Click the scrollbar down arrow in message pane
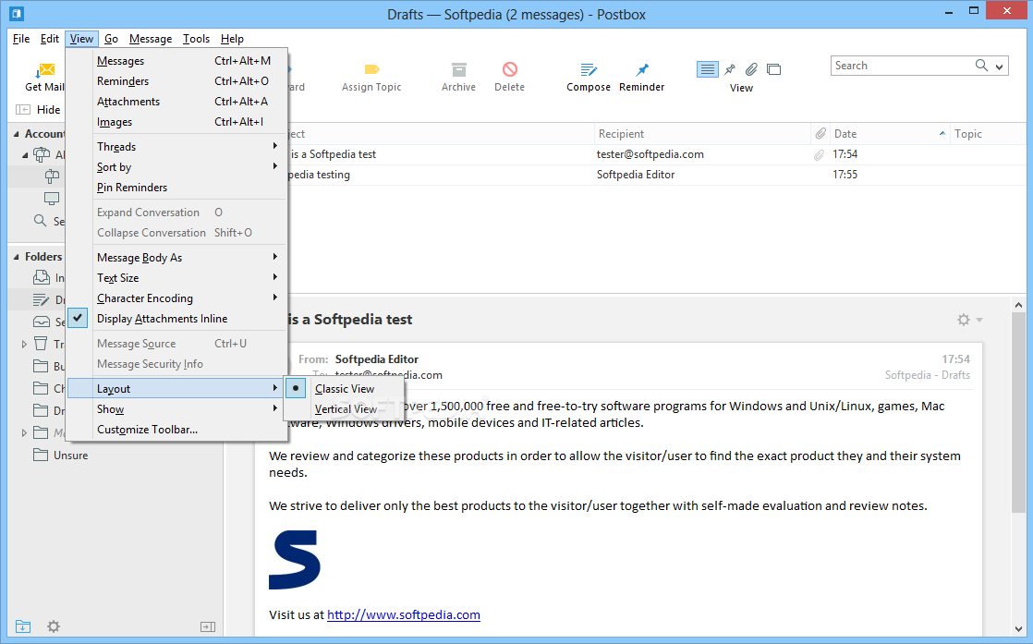Screen dimensions: 1033x644 [x=1018, y=629]
